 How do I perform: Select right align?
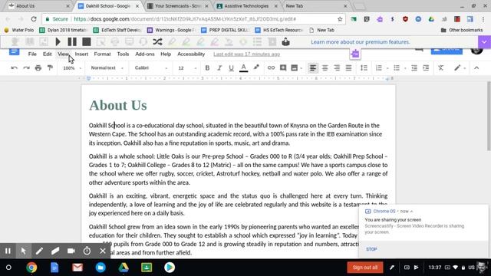point(337,68)
